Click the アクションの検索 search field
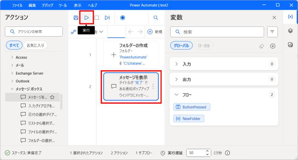This screenshot has height=160, width=298. pyautogui.click(x=34, y=31)
